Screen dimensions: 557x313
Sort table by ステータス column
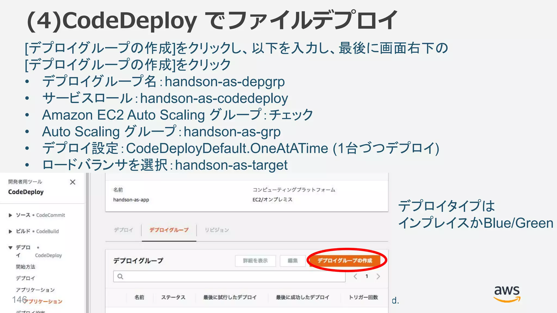[x=173, y=297]
